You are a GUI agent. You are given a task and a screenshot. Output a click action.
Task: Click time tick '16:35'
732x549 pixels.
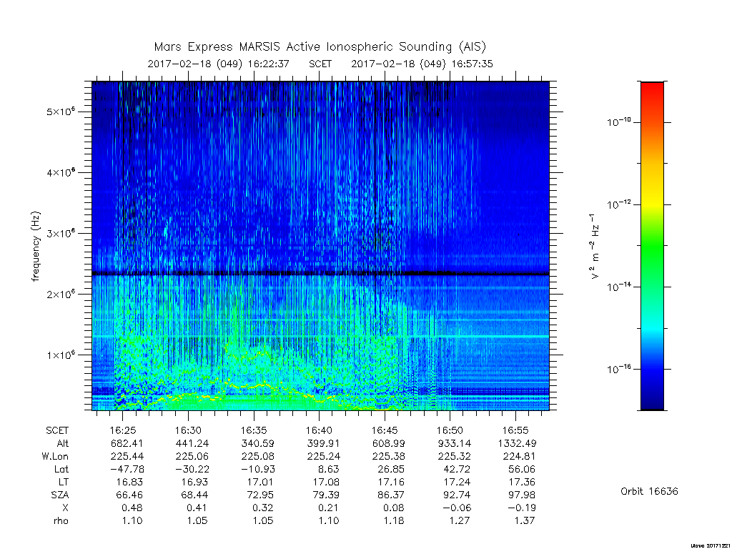tap(254, 430)
